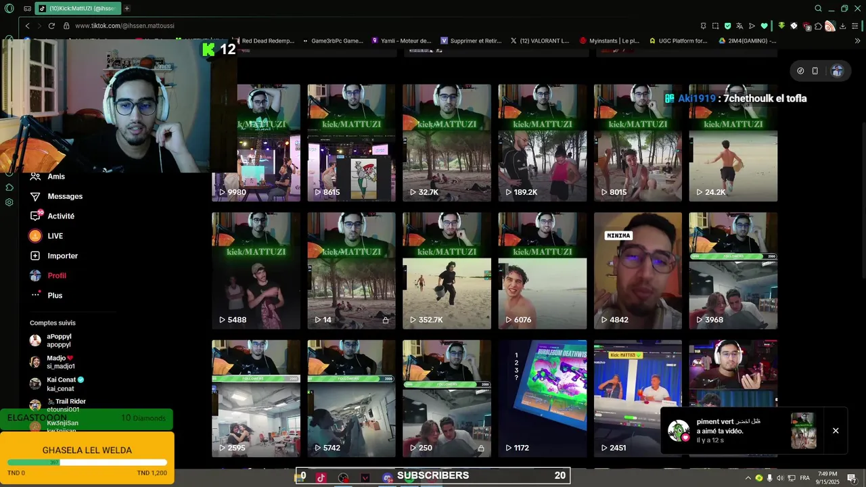Screen dimensions: 866x487
Task: Open the Supprimer et Retir... bookmark
Action: coord(471,41)
